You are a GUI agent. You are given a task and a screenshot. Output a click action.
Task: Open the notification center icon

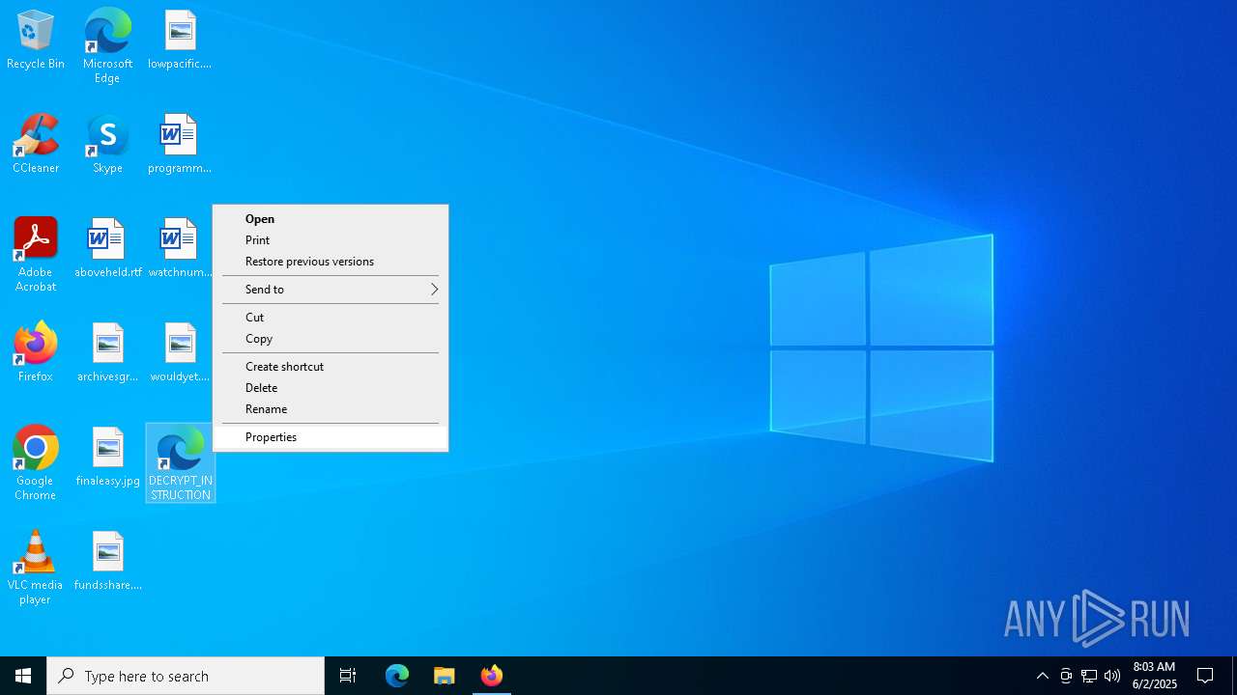pos(1205,676)
